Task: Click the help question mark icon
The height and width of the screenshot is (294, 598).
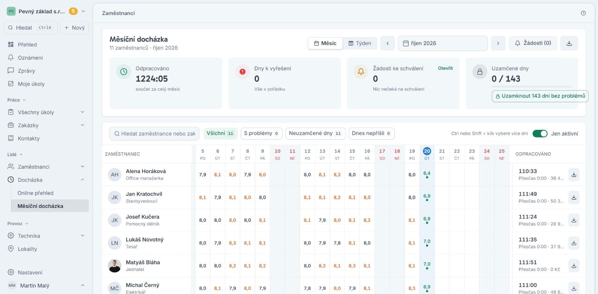Action: pyautogui.click(x=583, y=13)
